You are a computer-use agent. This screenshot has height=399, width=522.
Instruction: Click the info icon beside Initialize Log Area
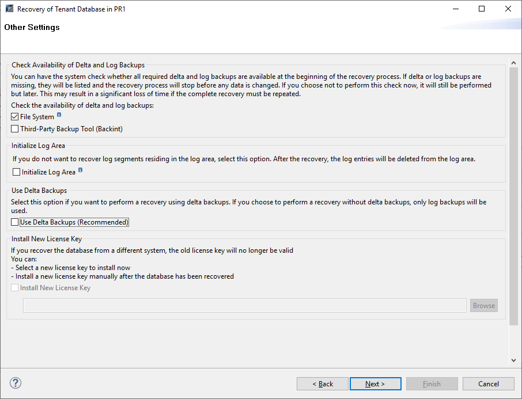(81, 170)
